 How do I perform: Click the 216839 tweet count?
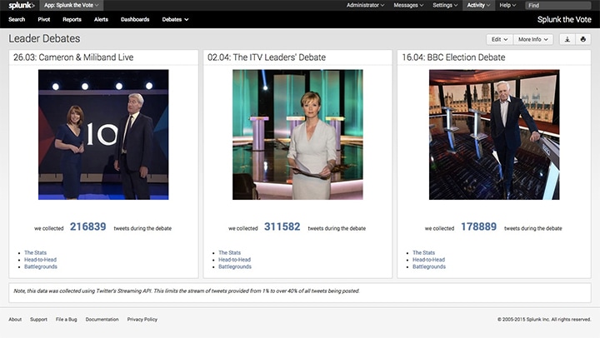click(88, 226)
